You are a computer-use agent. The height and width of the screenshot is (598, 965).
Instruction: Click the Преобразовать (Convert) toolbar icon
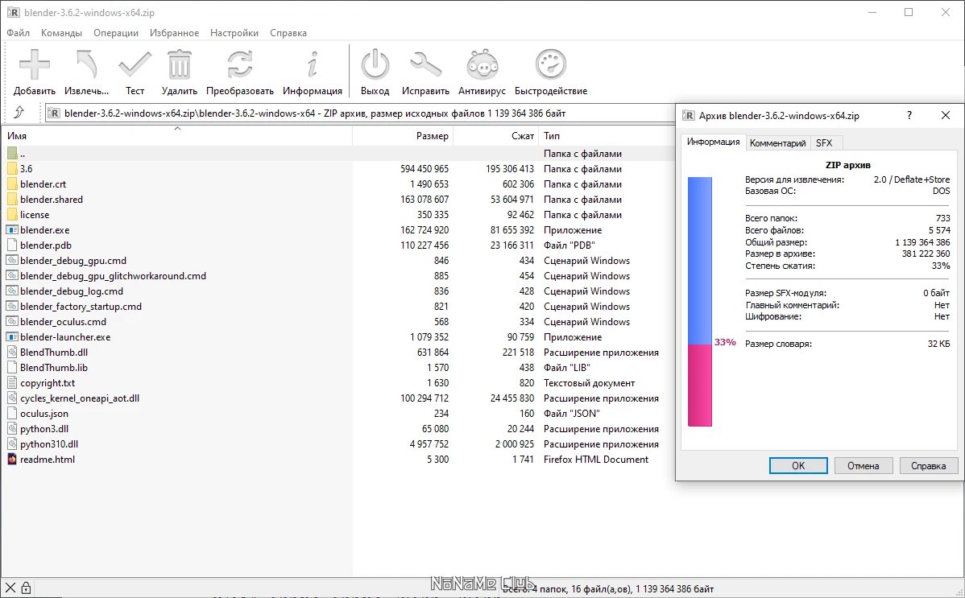(239, 66)
